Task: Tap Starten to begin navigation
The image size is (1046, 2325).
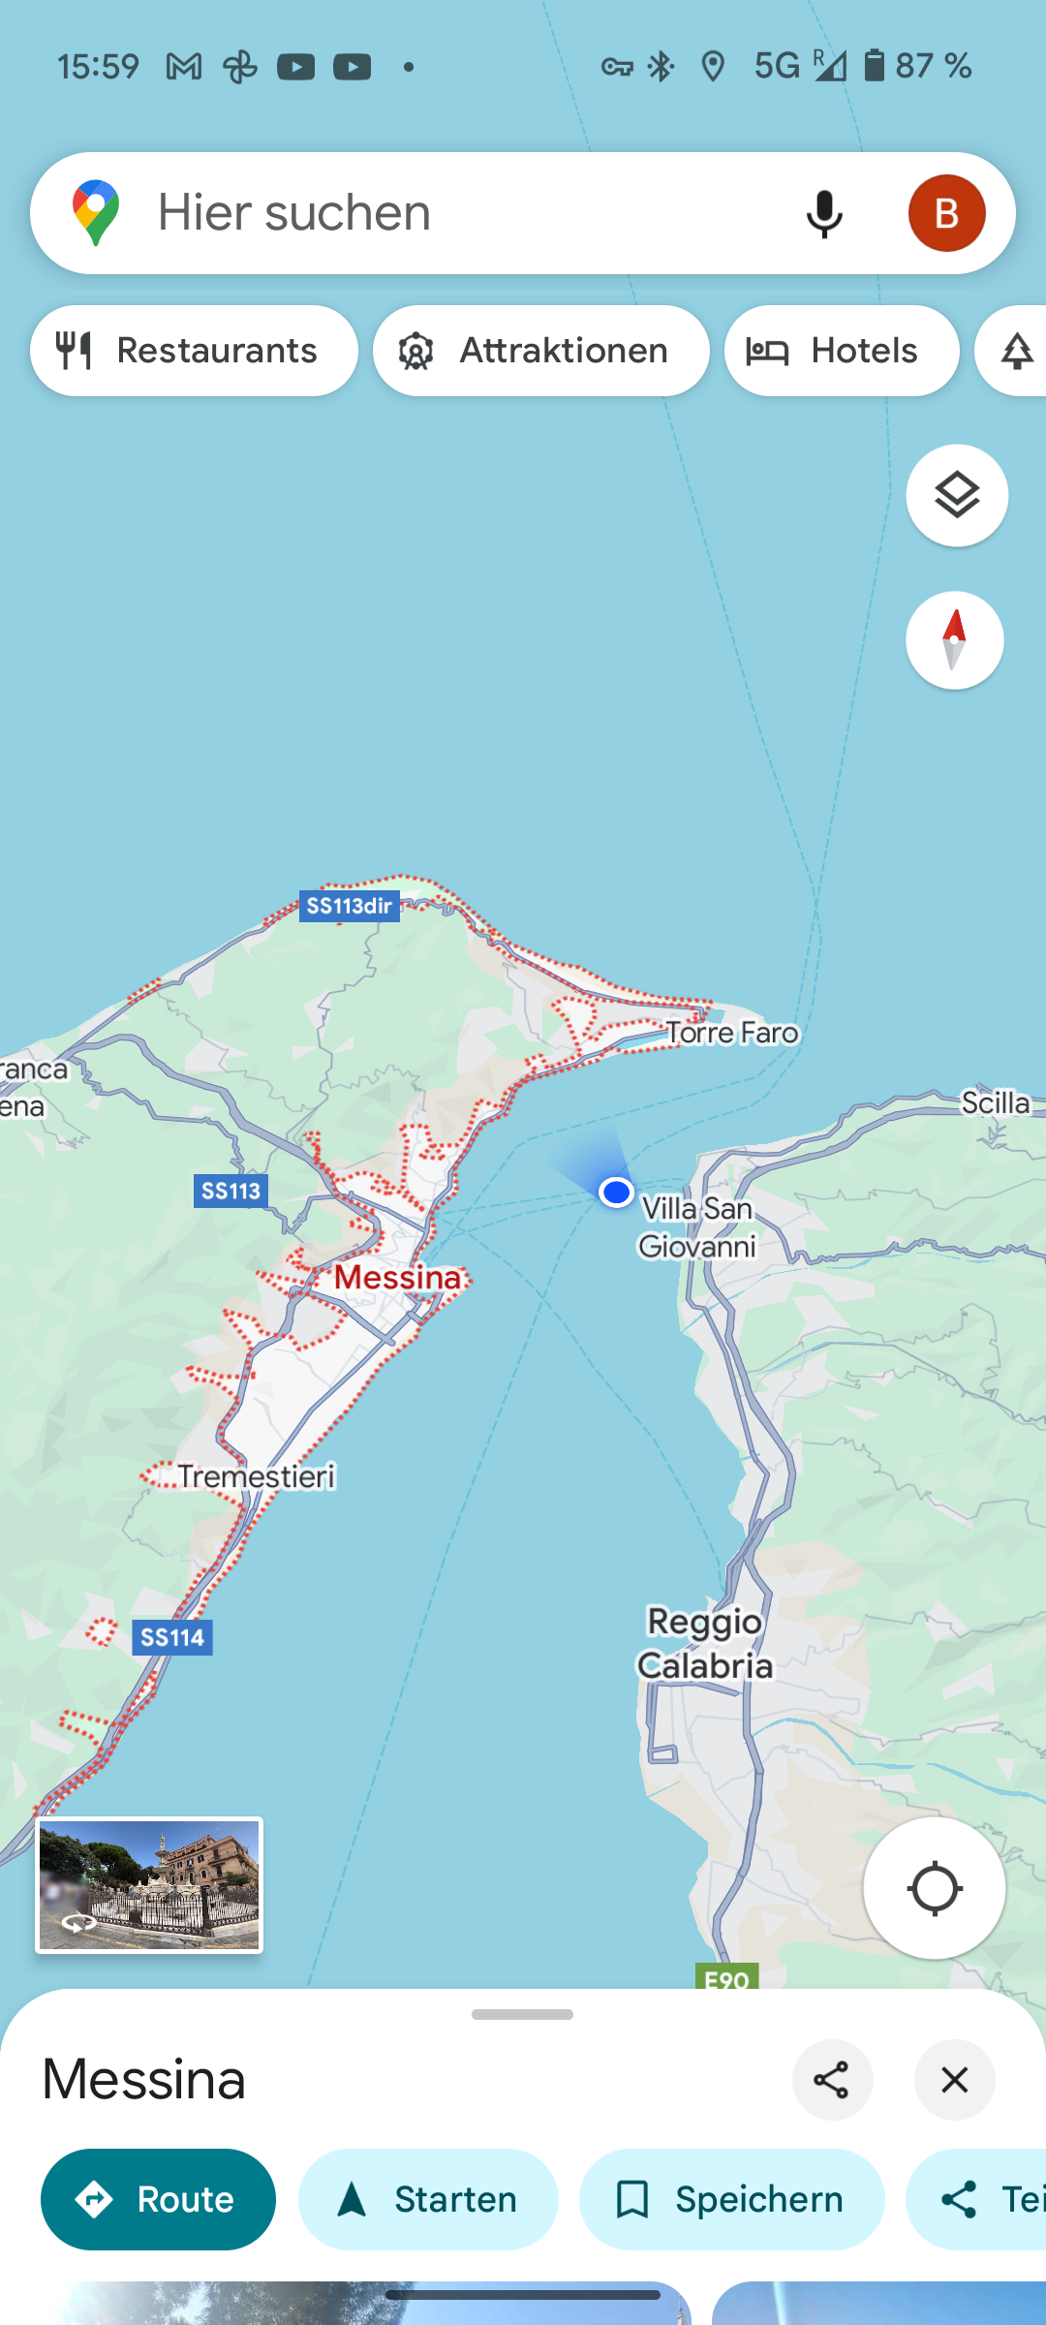Action: point(428,2199)
